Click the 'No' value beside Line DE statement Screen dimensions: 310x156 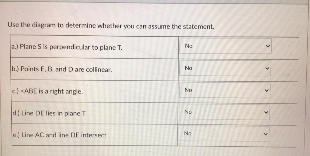(188, 112)
